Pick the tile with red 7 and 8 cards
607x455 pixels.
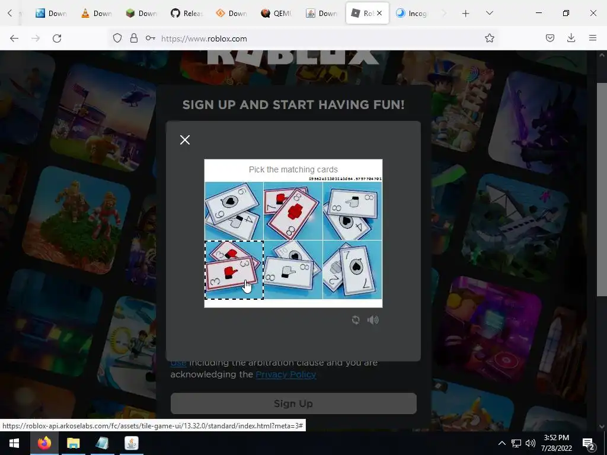click(293, 211)
